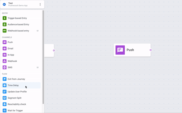Select the Push channel icon in sidebar
This screenshot has height=113, width=182.
(x=5, y=42)
